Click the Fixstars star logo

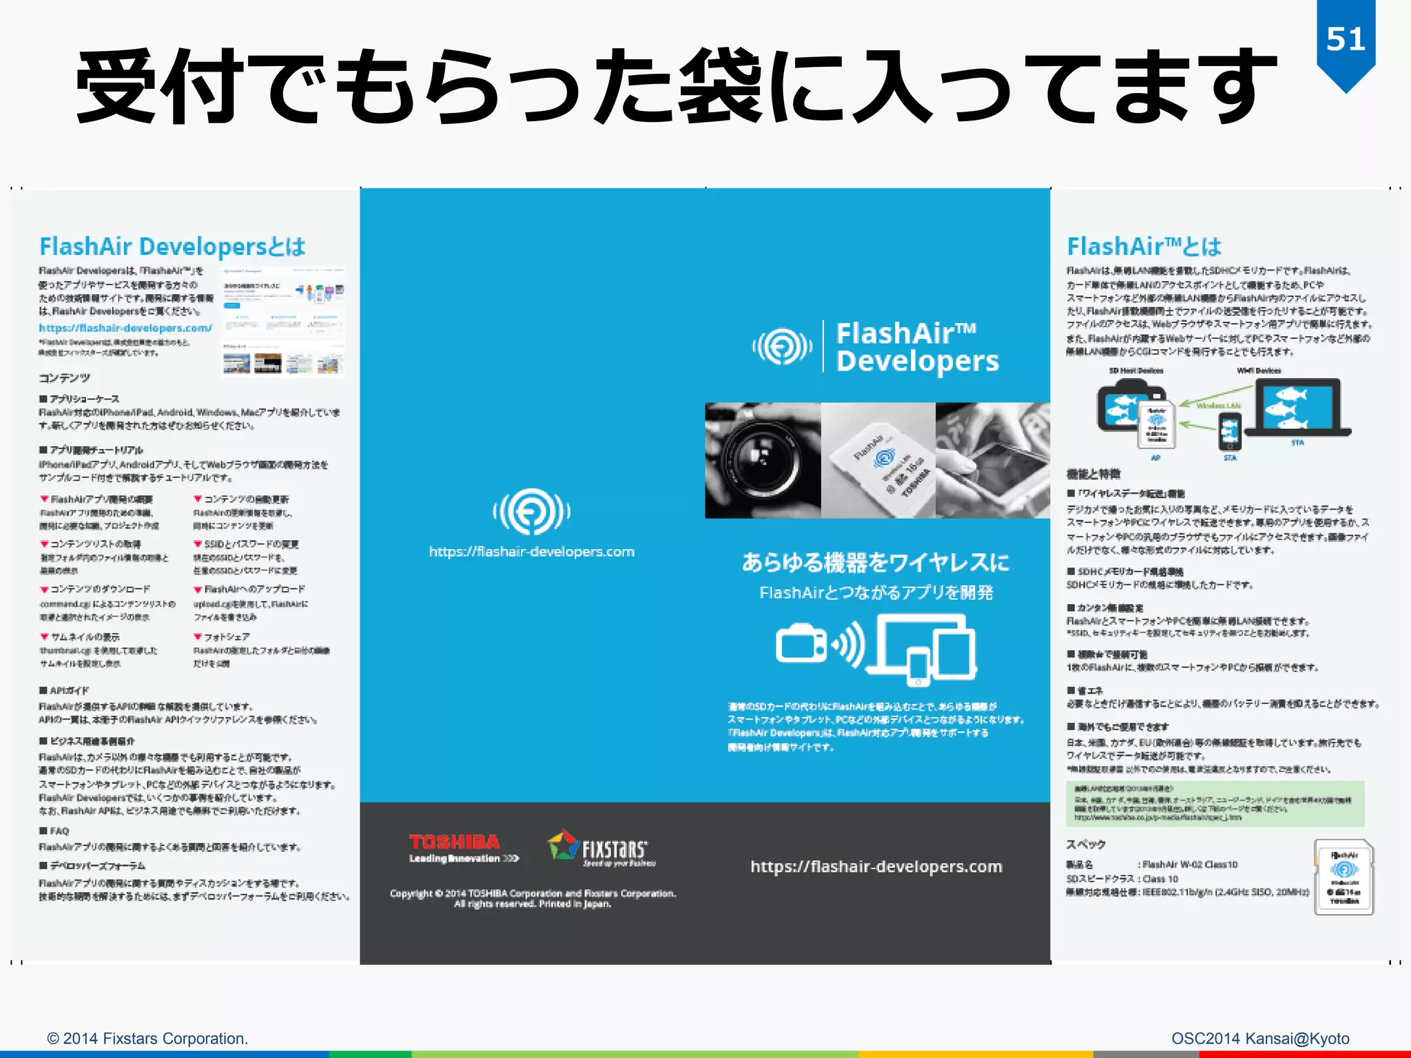601,848
